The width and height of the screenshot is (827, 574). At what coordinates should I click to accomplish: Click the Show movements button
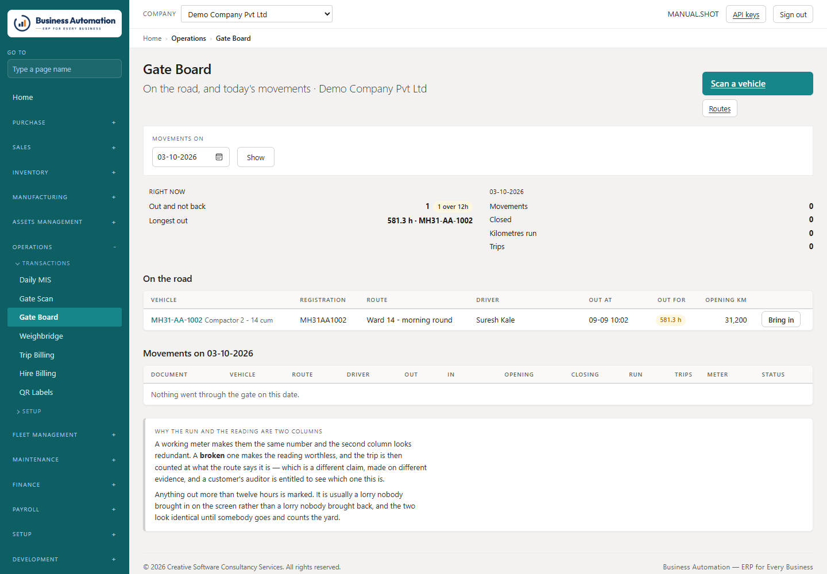[x=256, y=157]
